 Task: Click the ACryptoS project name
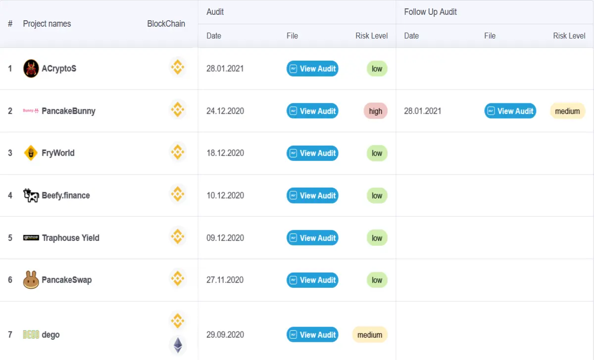pos(59,69)
